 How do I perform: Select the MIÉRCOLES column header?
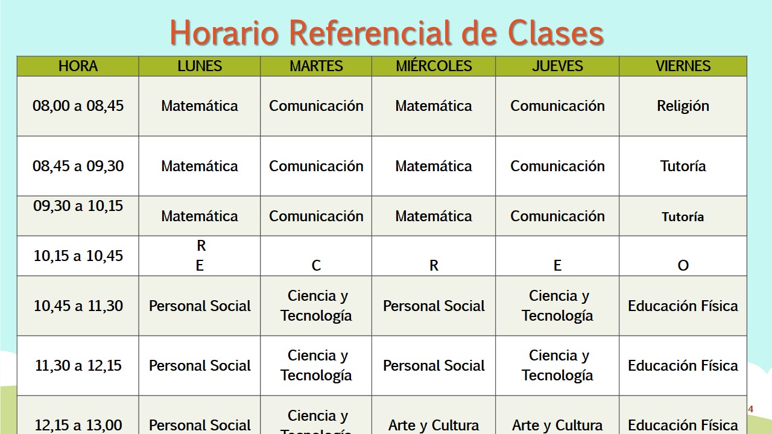pyautogui.click(x=434, y=66)
